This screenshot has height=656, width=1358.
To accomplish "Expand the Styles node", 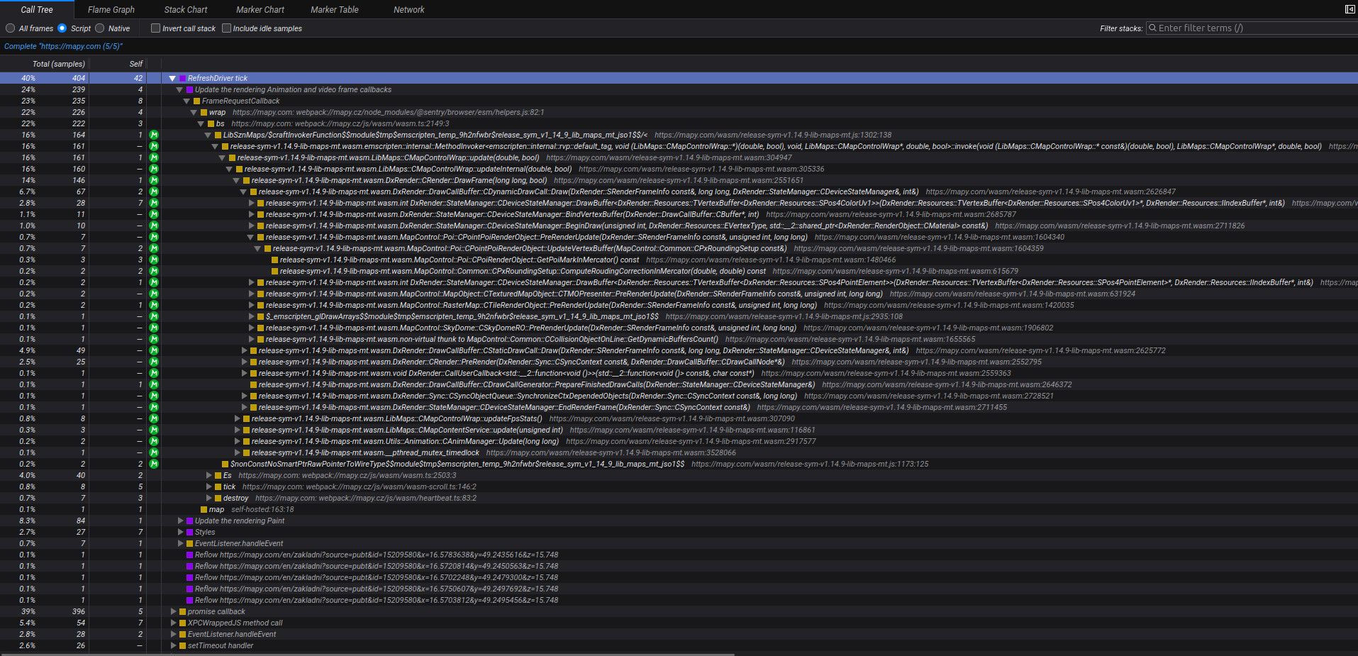I will click(181, 532).
